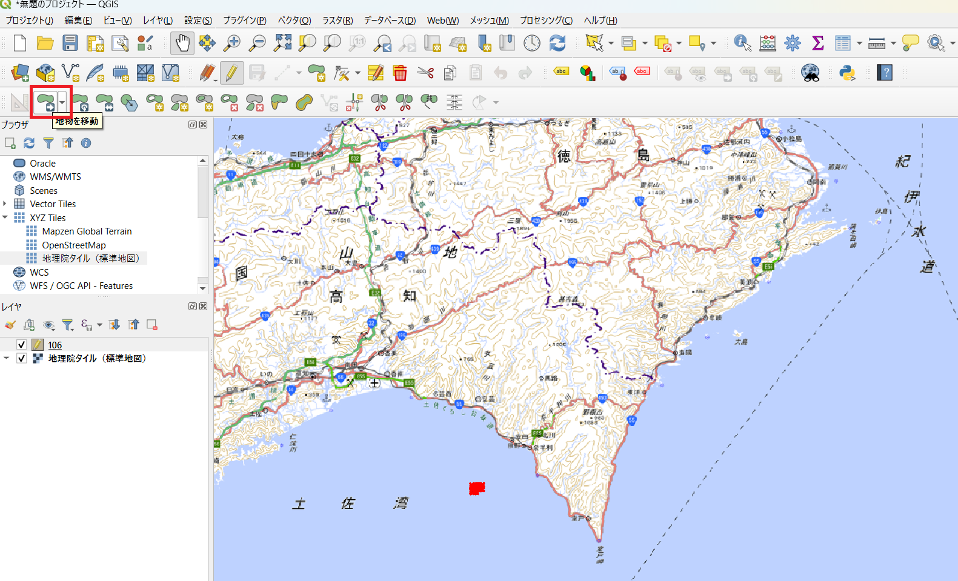Open the プラグイン(P) menu

(x=245, y=20)
